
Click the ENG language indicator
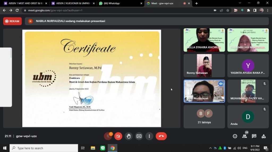tap(245, 148)
